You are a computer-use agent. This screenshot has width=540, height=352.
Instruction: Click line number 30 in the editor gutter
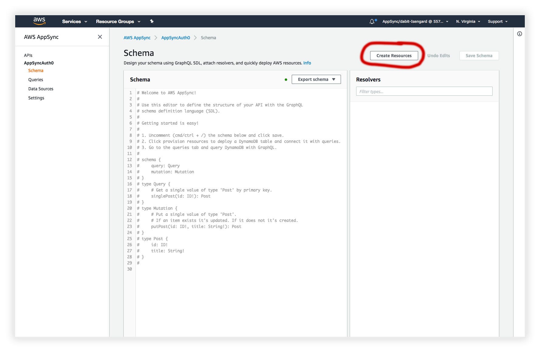pos(129,269)
